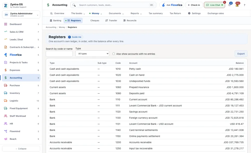Click Accounting breadcrumb link
Screen dimensions: 251x153
click(x=51, y=27)
